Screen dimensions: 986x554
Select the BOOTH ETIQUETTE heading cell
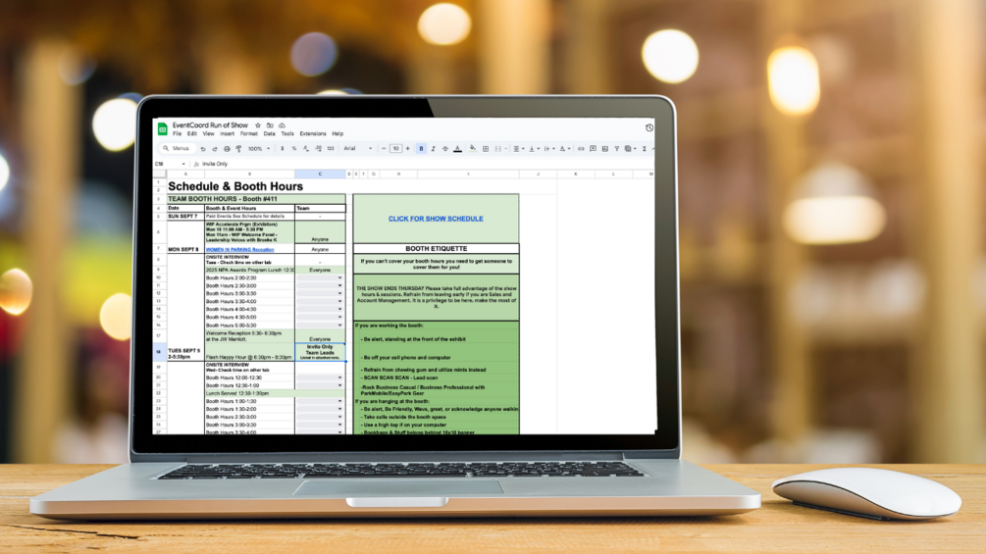point(436,249)
